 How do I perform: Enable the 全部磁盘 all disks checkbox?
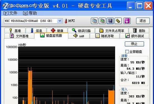pos(127,51)
